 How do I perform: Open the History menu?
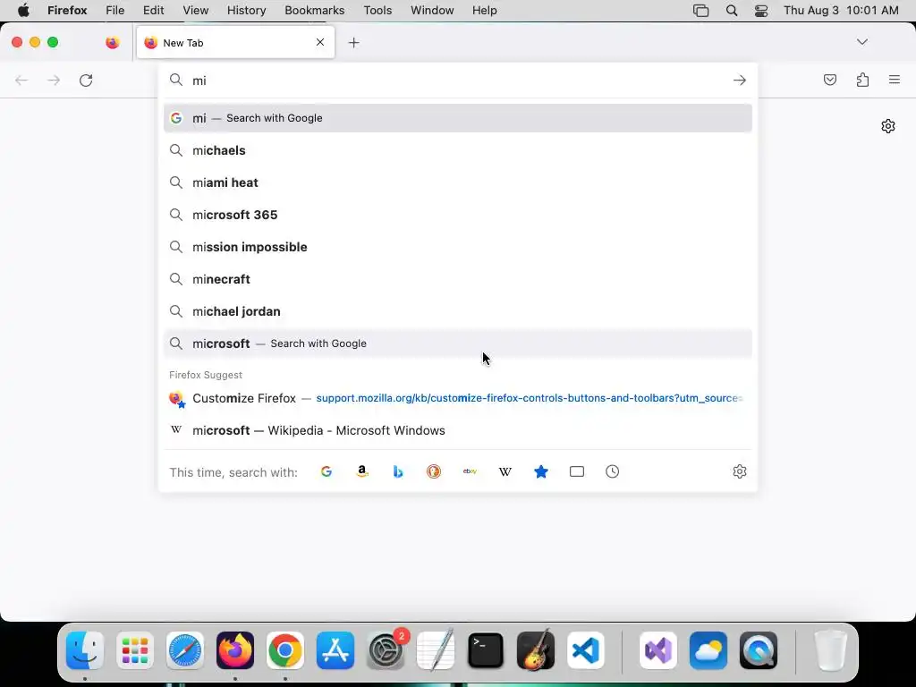(246, 11)
